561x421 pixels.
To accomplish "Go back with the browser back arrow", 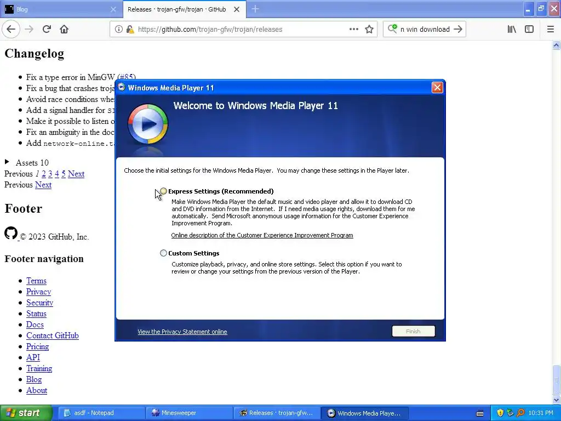I will pyautogui.click(x=11, y=30).
